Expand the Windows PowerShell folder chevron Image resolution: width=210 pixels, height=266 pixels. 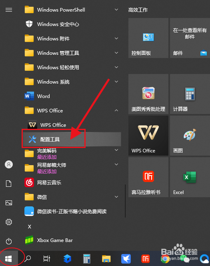[116, 10]
